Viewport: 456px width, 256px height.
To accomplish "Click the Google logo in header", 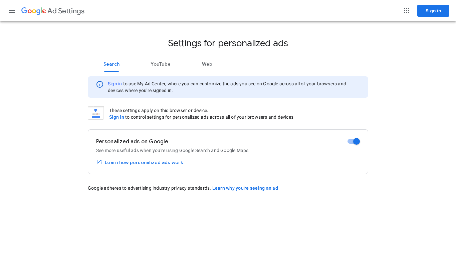I will pyautogui.click(x=33, y=11).
